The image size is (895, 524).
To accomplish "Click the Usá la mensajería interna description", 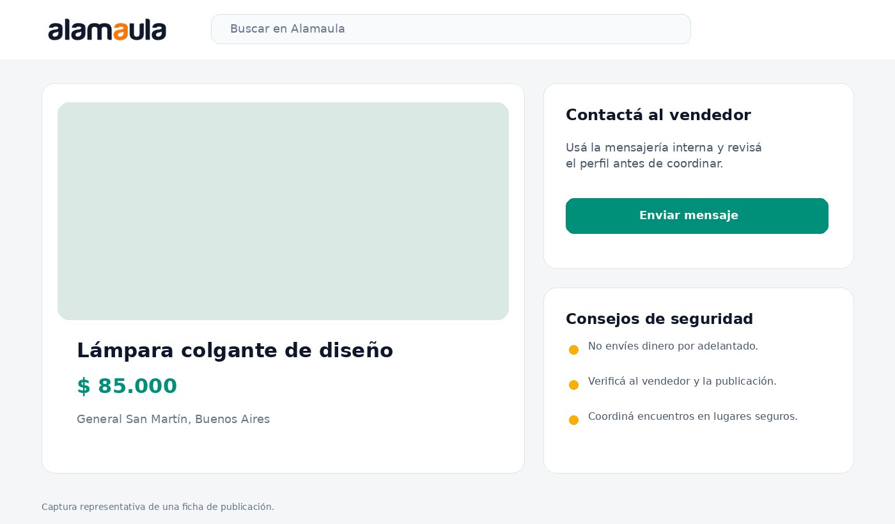I will (x=664, y=155).
